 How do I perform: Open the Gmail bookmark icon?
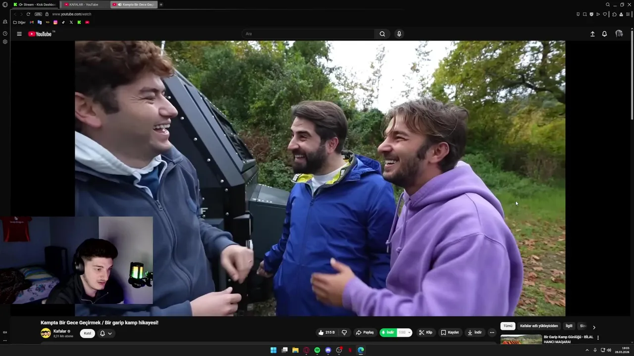tap(32, 22)
